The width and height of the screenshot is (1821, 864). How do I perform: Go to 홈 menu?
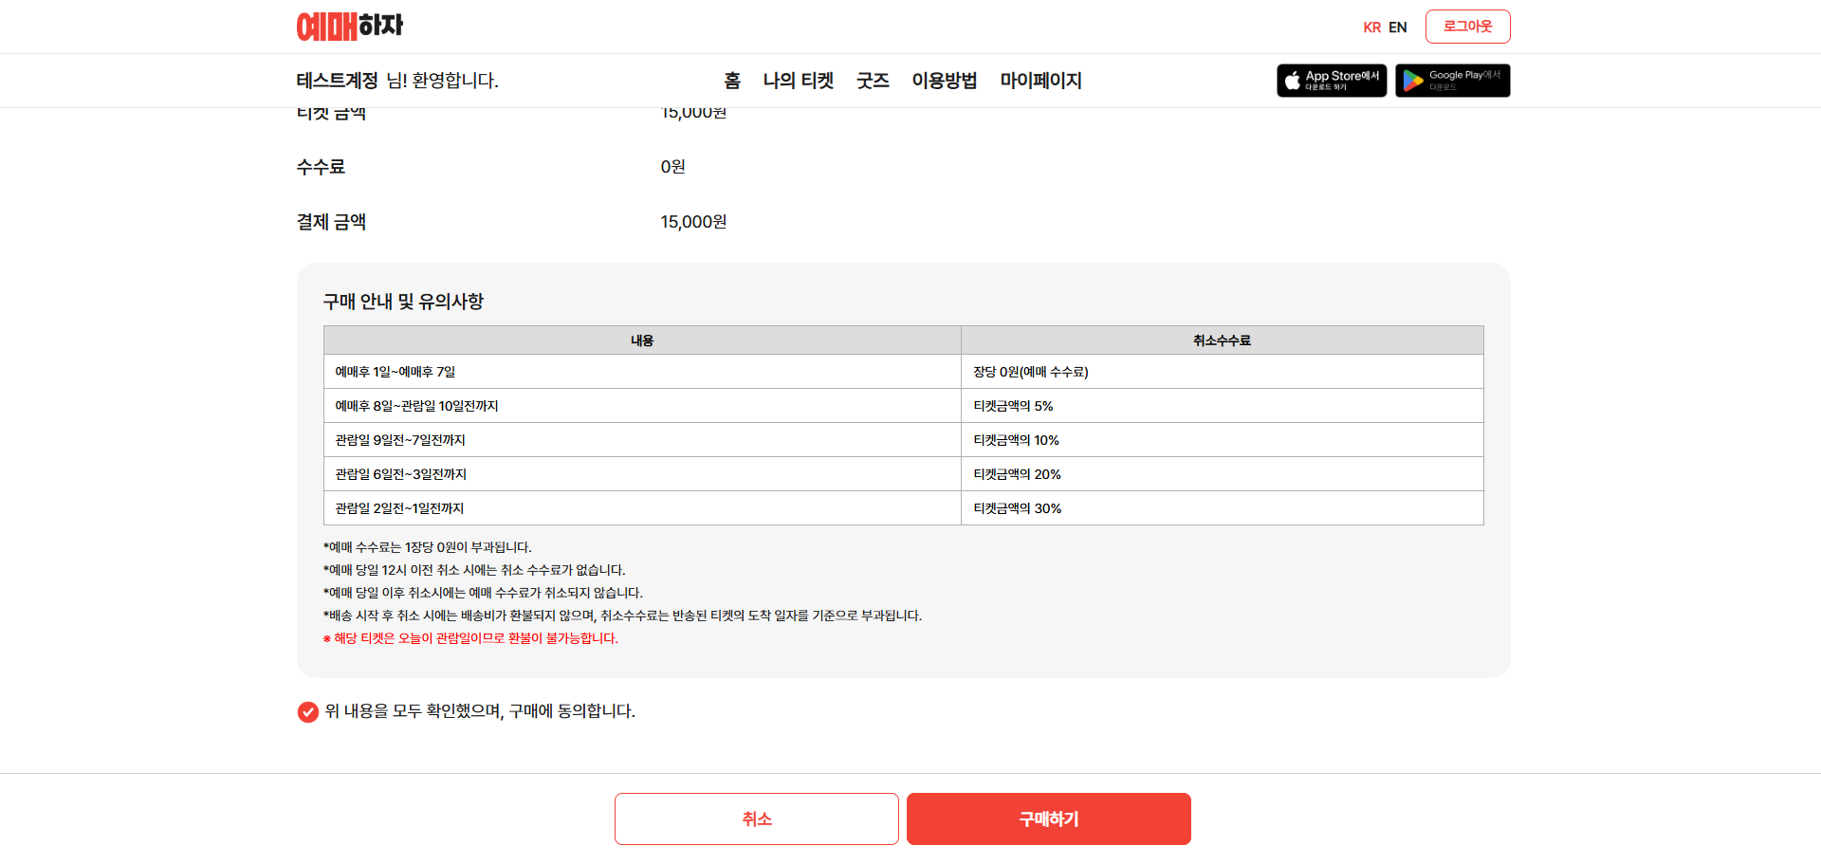tap(732, 81)
